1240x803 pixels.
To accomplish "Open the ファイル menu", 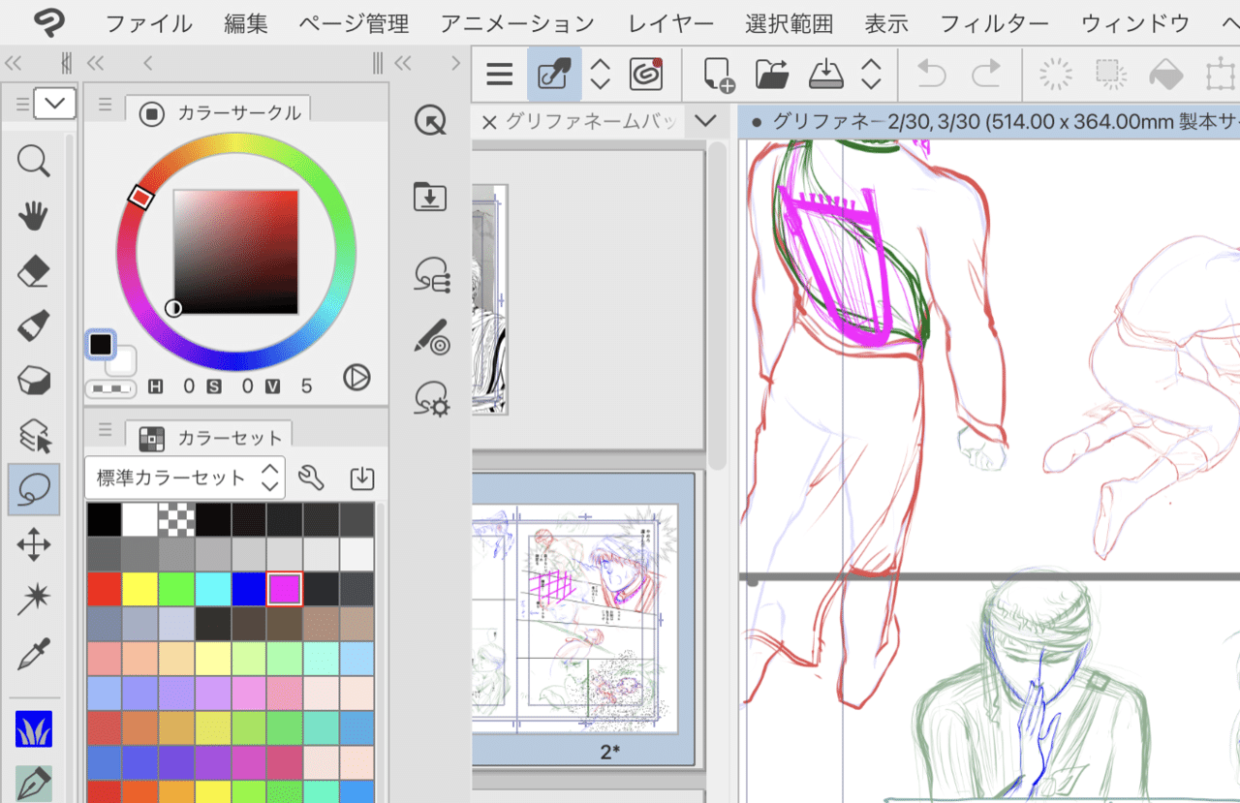I will (x=148, y=23).
